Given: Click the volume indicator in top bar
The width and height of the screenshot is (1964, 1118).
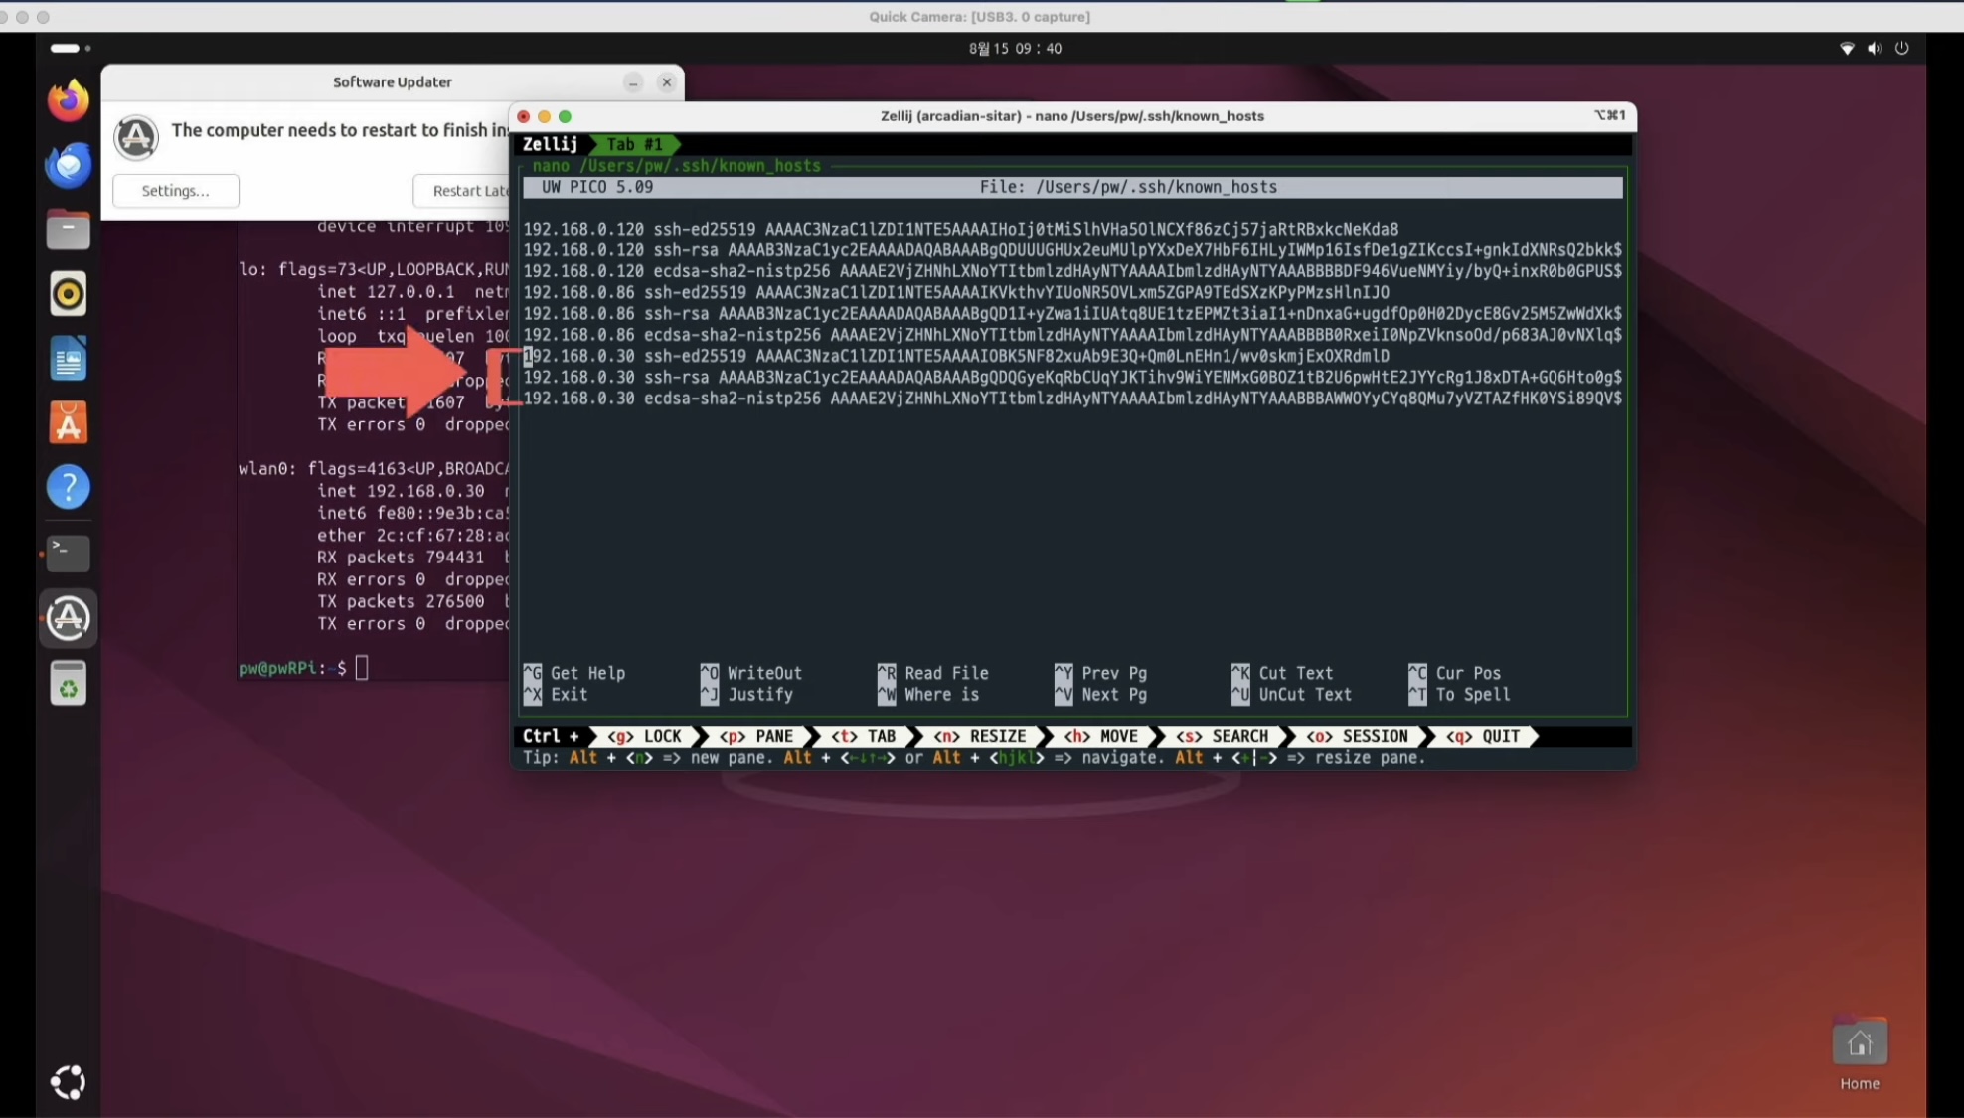Looking at the screenshot, I should tap(1874, 48).
